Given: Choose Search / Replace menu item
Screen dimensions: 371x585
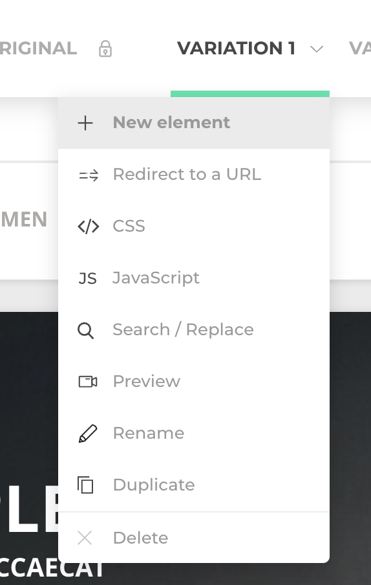Looking at the screenshot, I should [194, 330].
